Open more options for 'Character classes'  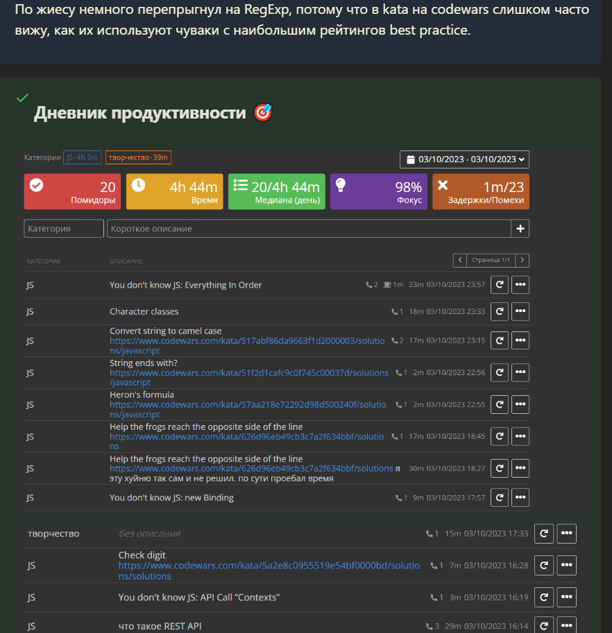(520, 311)
